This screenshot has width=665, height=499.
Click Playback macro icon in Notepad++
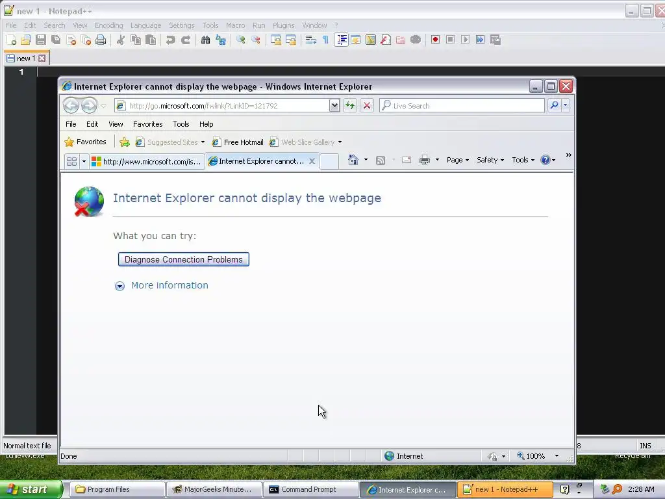coord(465,40)
